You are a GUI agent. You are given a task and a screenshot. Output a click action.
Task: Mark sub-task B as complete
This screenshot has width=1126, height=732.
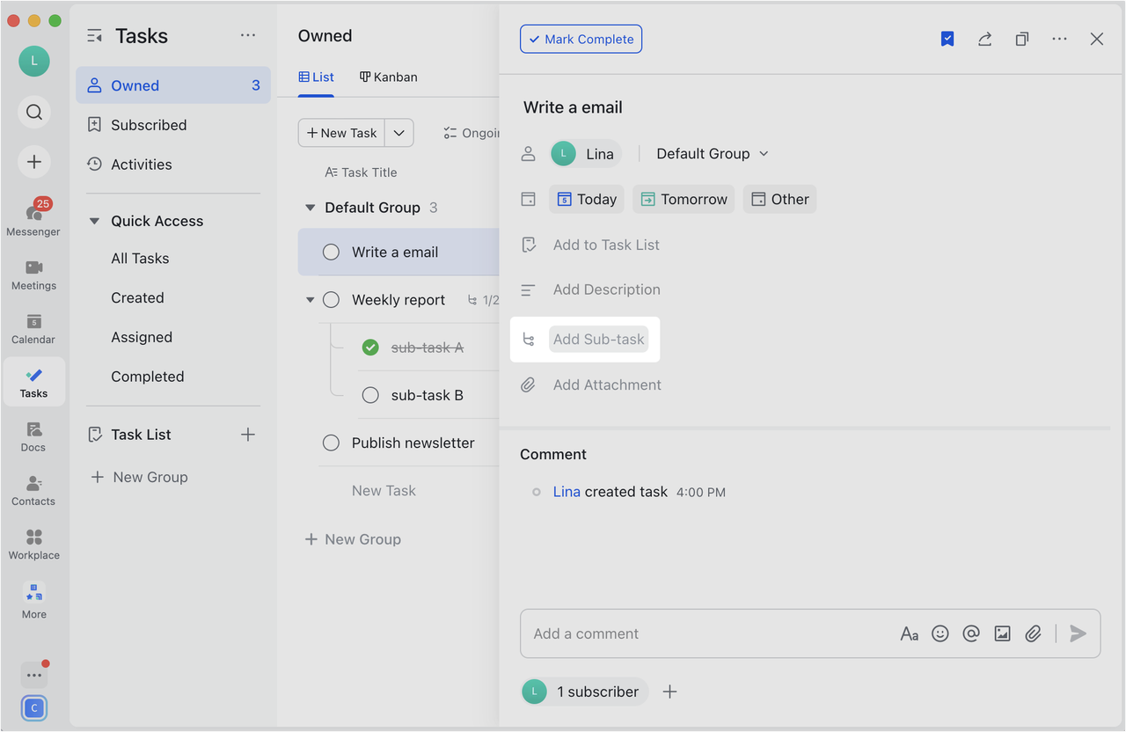coord(370,394)
